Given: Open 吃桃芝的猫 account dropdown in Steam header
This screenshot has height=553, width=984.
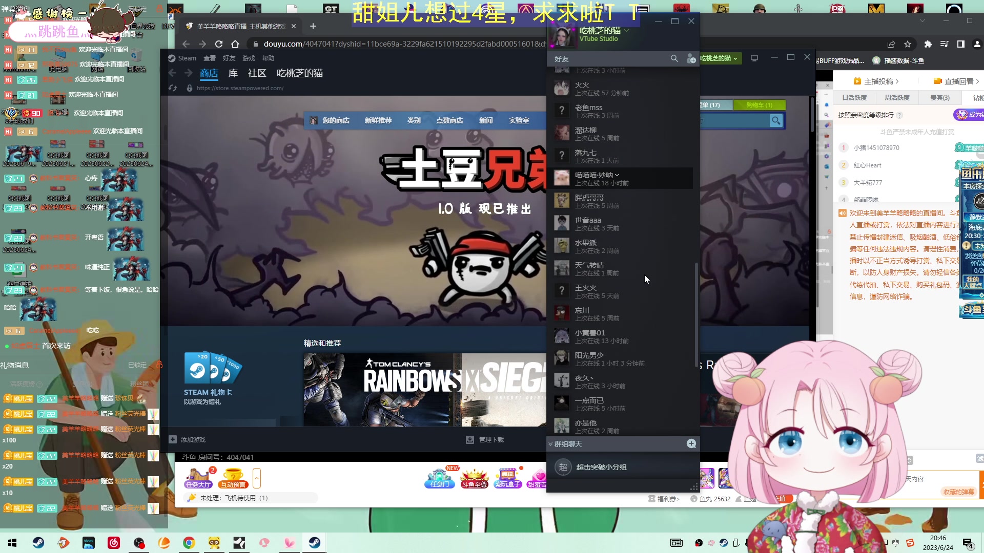Looking at the screenshot, I should click(719, 58).
